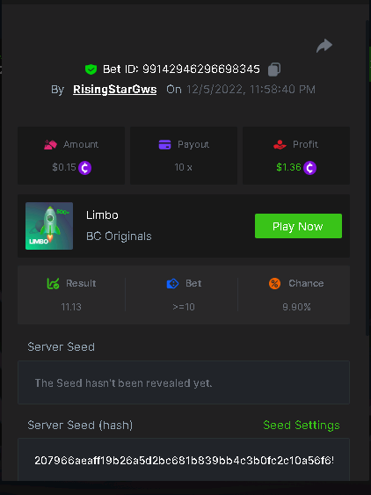Click the orange Chance percent icon
This screenshot has width=371, height=495.
coord(274,283)
